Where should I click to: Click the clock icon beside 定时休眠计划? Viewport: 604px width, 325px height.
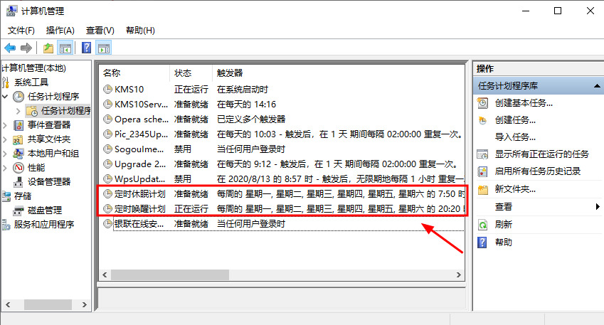click(x=108, y=193)
